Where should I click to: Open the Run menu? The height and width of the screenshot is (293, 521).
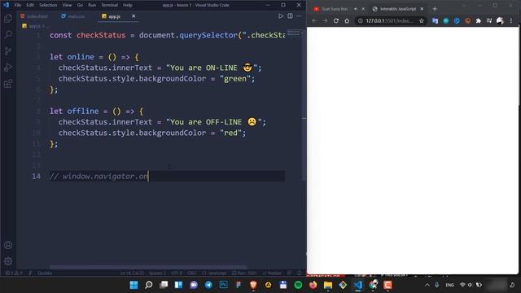(x=92, y=5)
